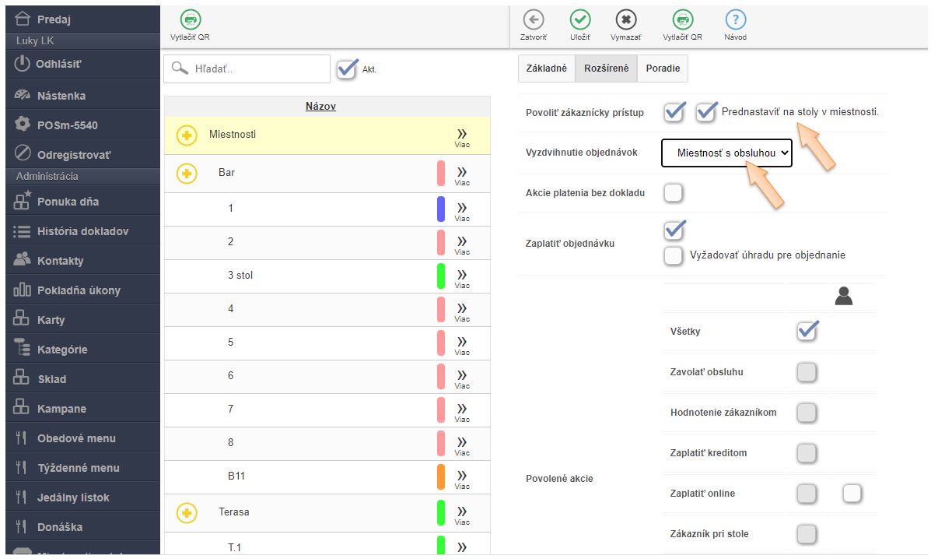Click the Odhlásiť power icon
Screen dimensions: 931x559
23,64
